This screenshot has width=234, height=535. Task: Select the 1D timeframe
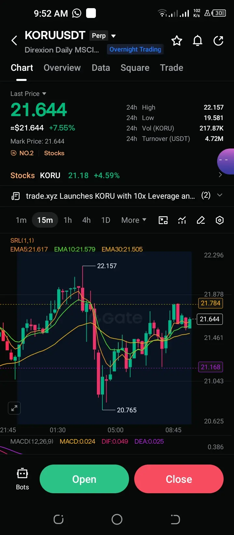[x=106, y=220]
